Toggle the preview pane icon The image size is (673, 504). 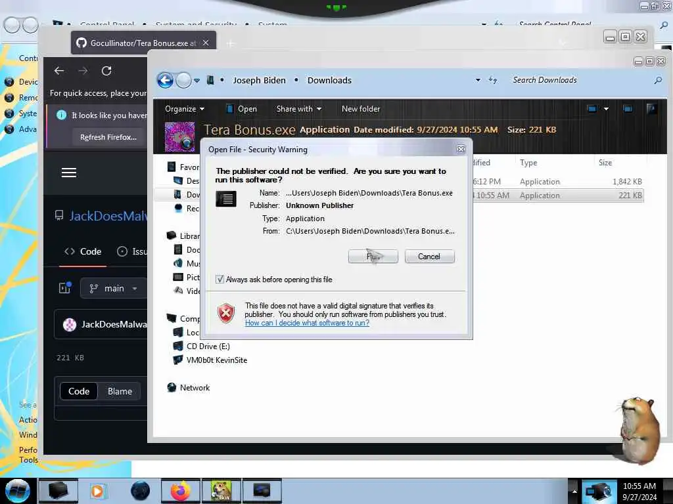[x=628, y=109]
